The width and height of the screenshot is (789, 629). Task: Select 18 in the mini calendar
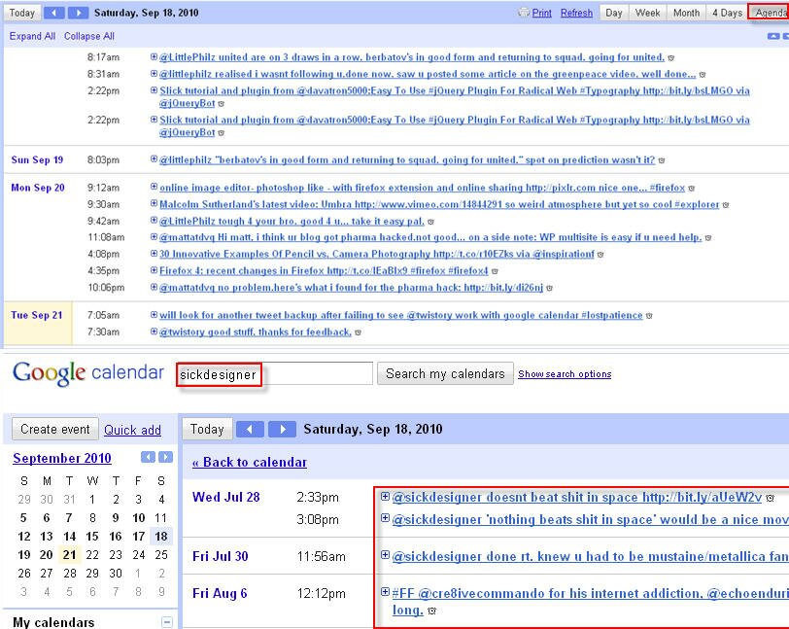[x=161, y=537]
